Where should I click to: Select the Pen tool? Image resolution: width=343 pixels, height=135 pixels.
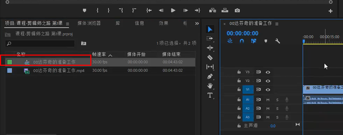click(210, 77)
